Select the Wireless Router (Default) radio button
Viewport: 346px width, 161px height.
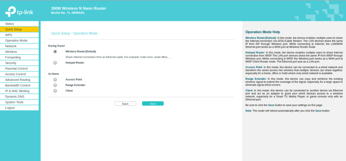pos(55,52)
